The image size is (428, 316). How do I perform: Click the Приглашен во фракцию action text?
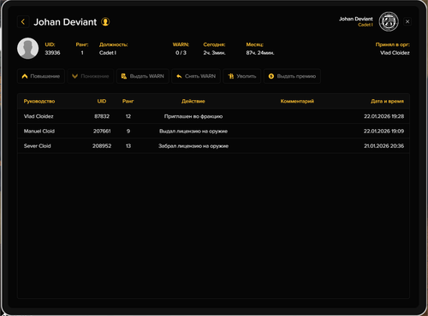tap(193, 116)
